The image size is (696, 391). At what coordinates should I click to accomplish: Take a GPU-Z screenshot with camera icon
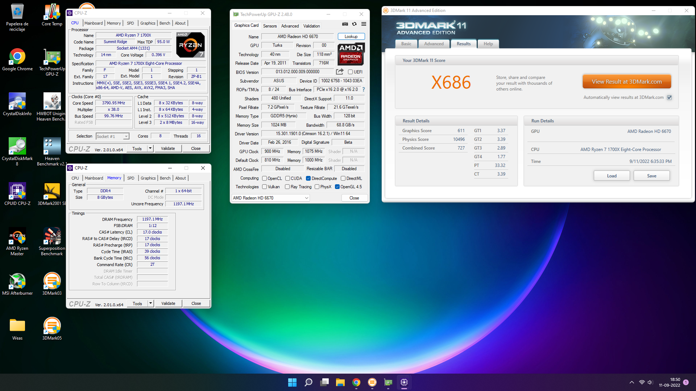pyautogui.click(x=345, y=24)
